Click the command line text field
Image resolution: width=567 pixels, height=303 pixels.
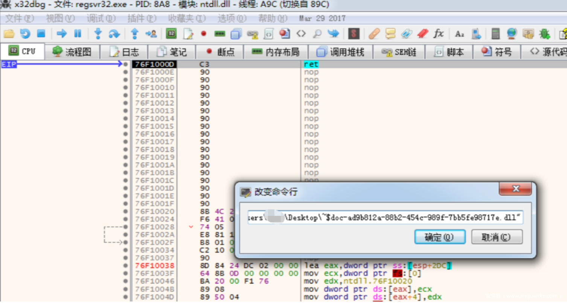tap(385, 218)
